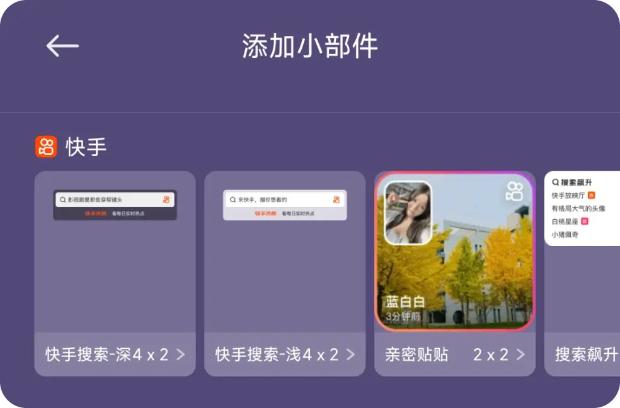620x408 pixels.
Task: Tap the 3分钟前 timestamp on the photo
Action: 403,316
